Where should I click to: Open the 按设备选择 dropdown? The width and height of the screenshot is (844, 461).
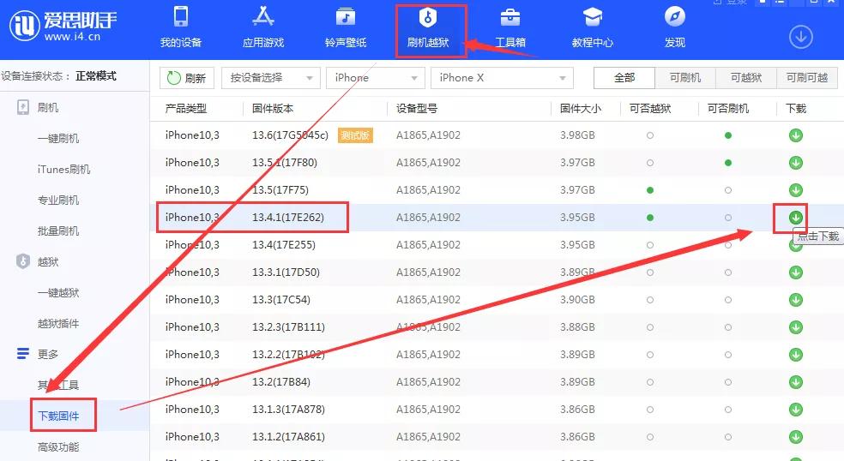(x=271, y=78)
